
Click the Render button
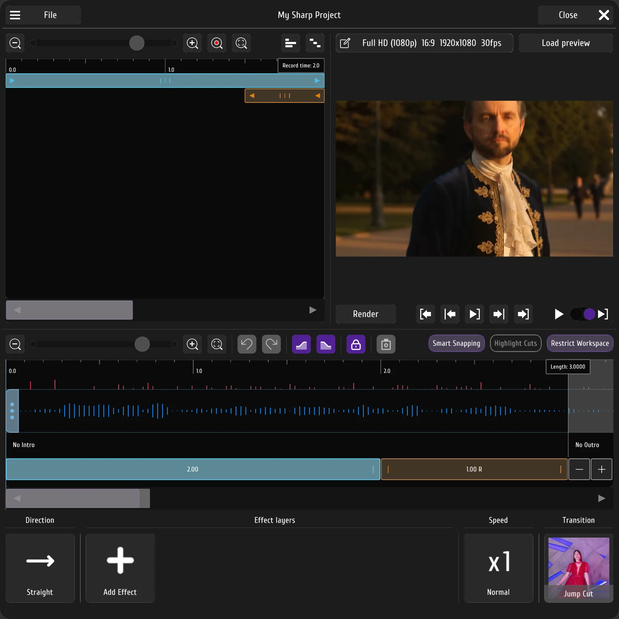click(x=366, y=314)
